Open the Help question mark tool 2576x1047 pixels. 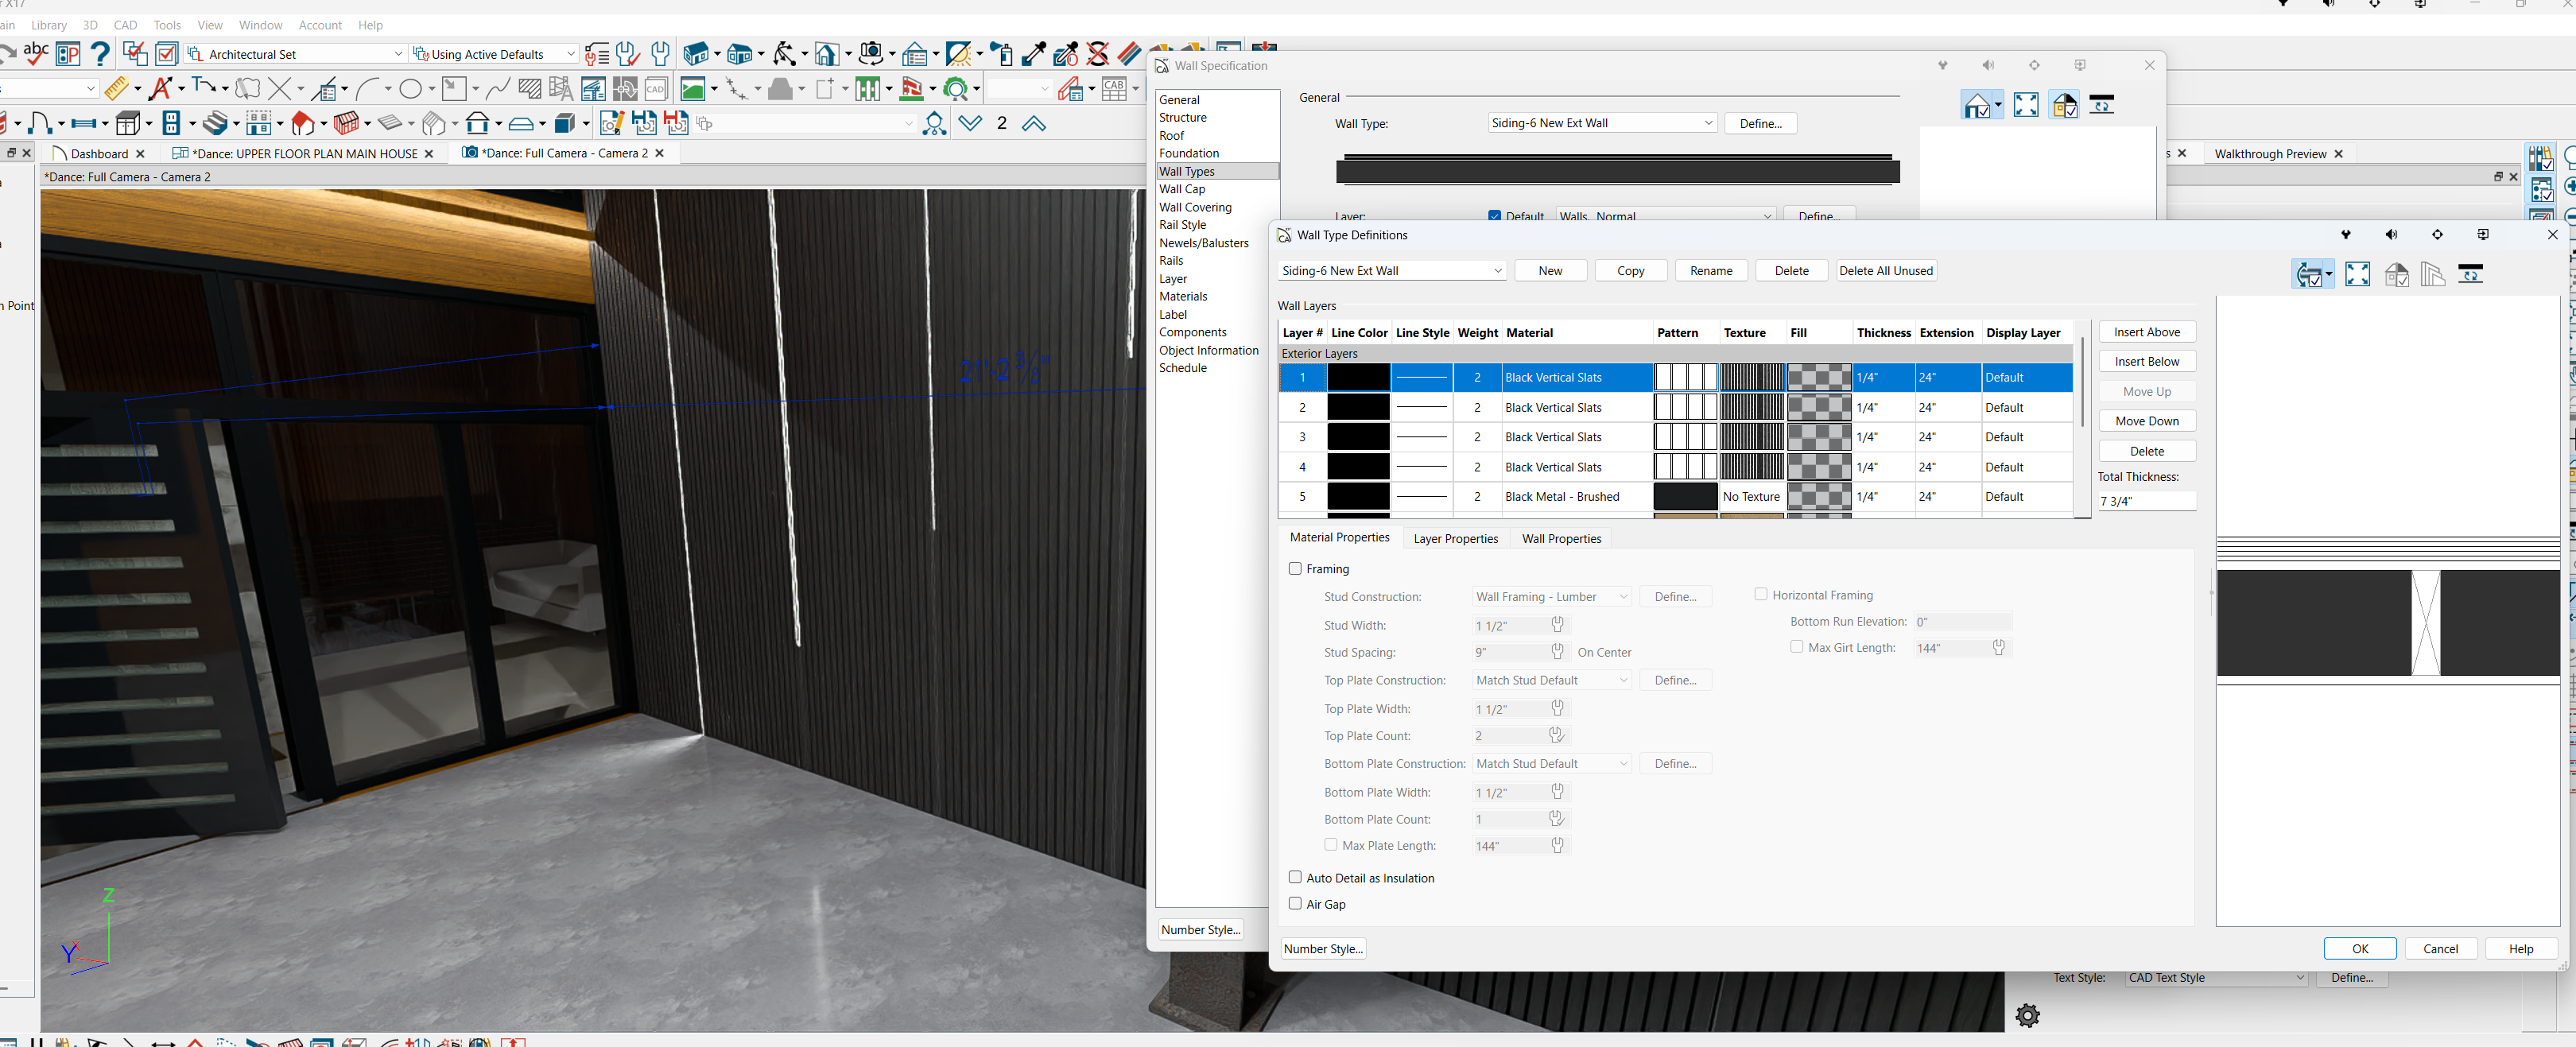click(100, 53)
